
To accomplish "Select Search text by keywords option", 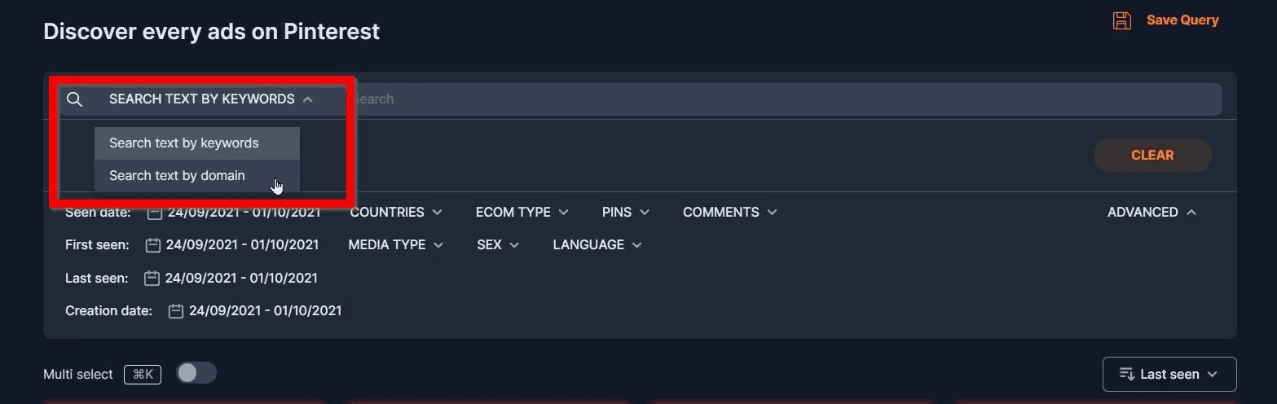I will pyautogui.click(x=197, y=143).
